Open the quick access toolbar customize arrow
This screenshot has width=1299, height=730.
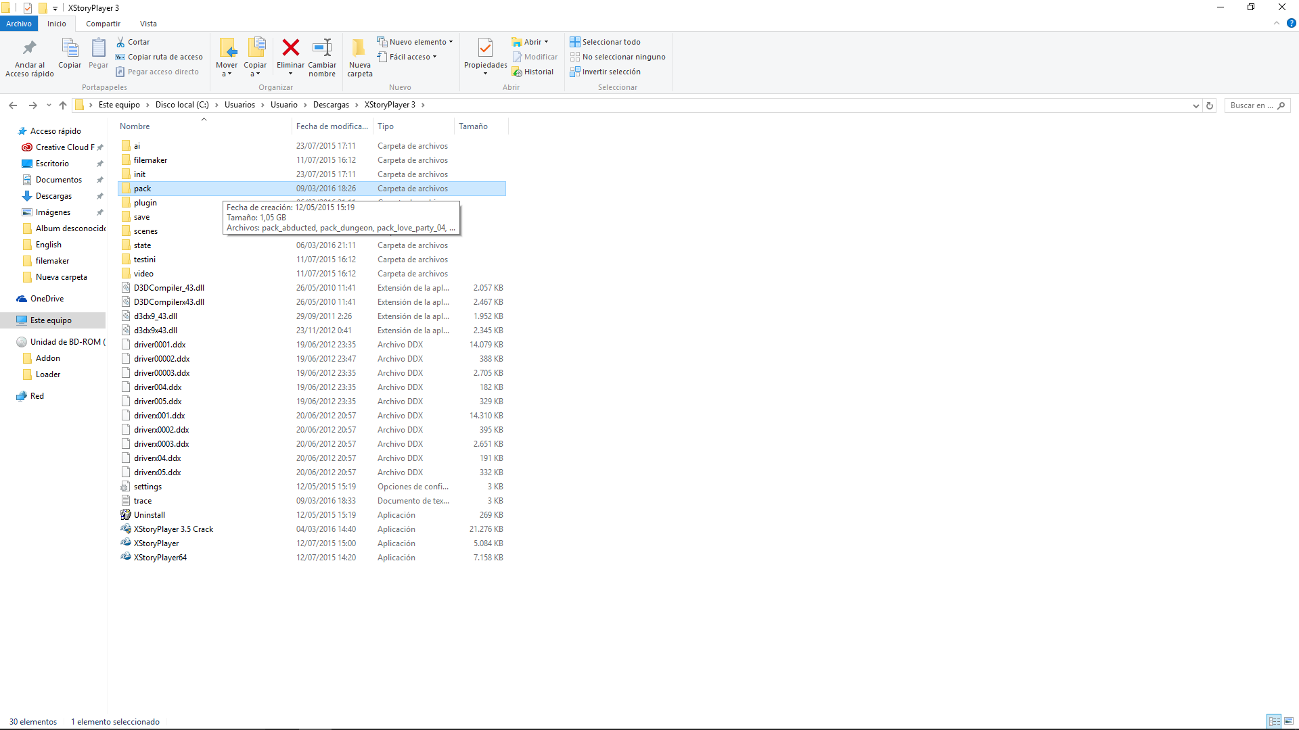(55, 9)
